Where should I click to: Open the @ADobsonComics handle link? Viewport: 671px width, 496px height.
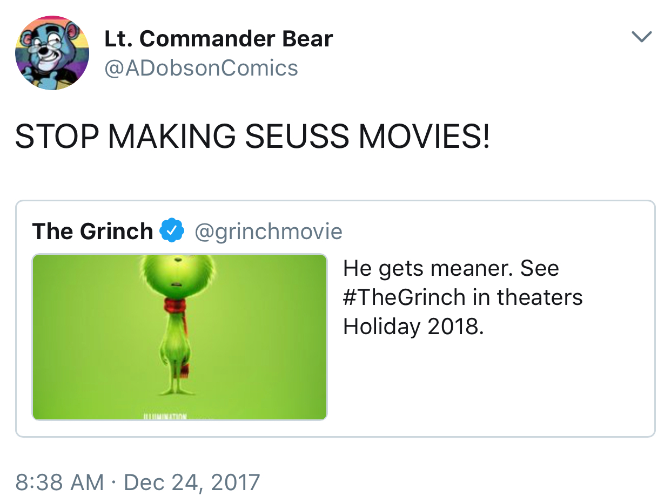click(x=201, y=68)
